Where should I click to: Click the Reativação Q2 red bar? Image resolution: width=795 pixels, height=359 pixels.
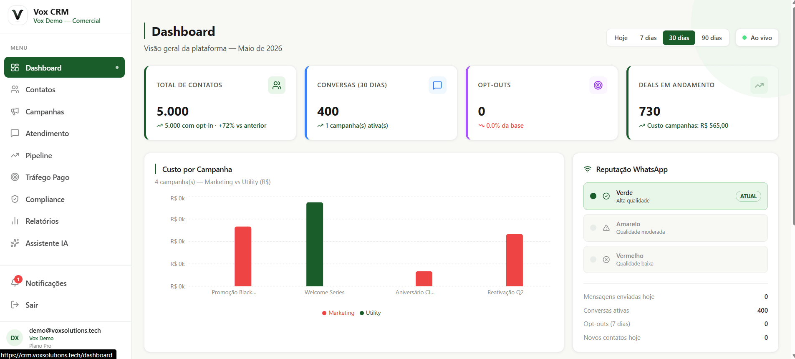pyautogui.click(x=515, y=260)
